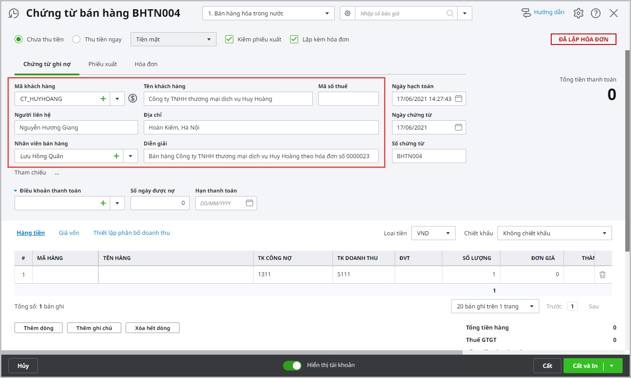This screenshot has width=631, height=378.
Task: Click search icon in quotation number field
Action: pos(450,13)
